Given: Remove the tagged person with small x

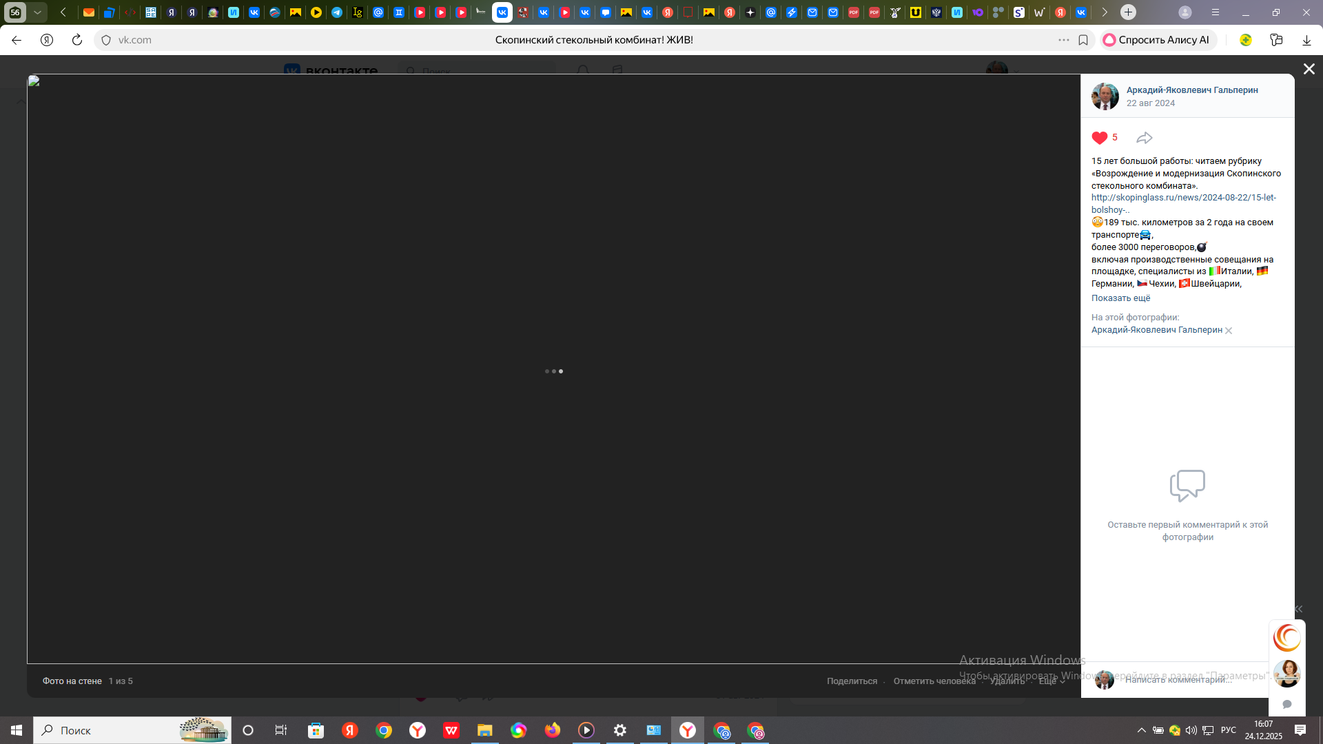Looking at the screenshot, I should [x=1229, y=331].
